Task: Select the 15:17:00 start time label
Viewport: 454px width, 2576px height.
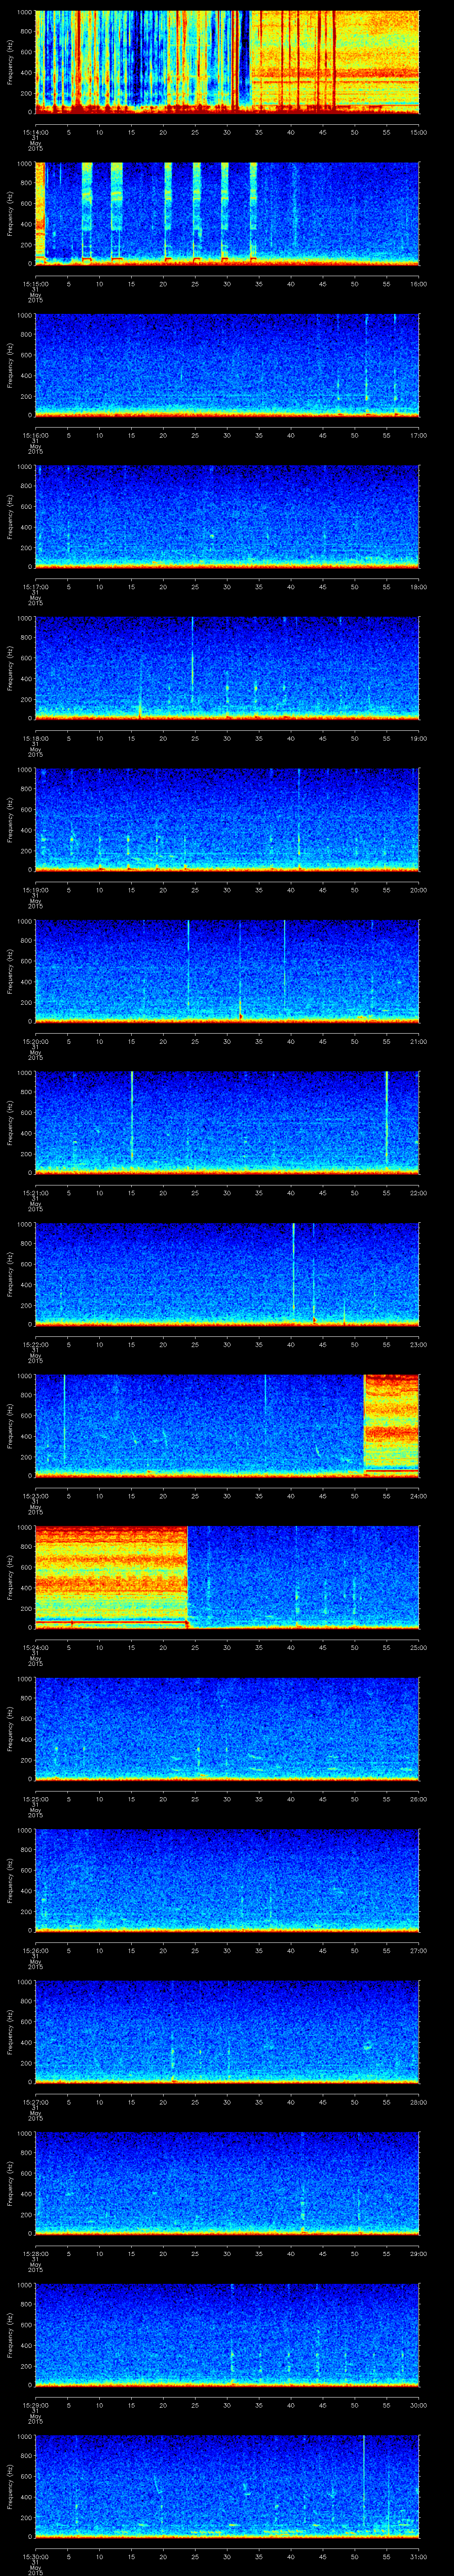Action: coord(35,587)
